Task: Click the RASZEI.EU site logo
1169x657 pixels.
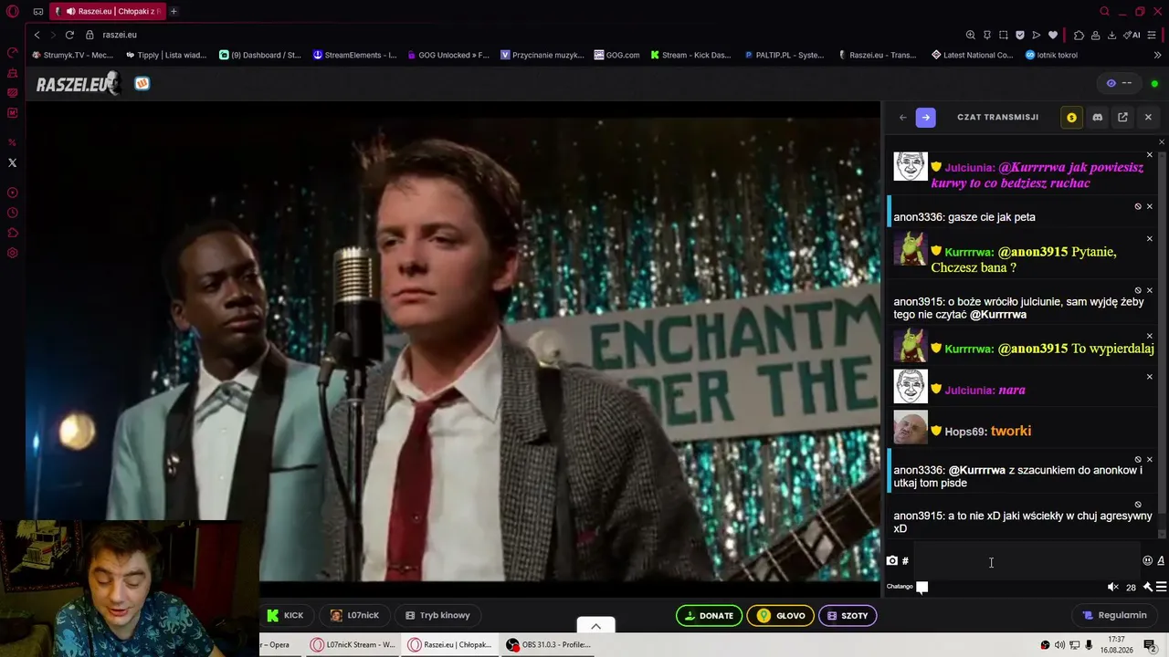Action: coord(78,84)
